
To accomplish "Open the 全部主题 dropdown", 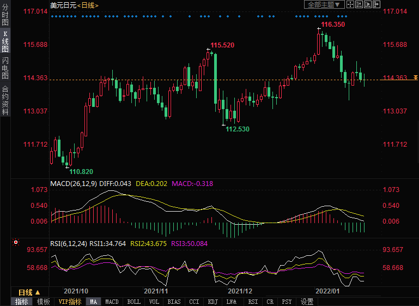I will pyautogui.click(x=324, y=4).
